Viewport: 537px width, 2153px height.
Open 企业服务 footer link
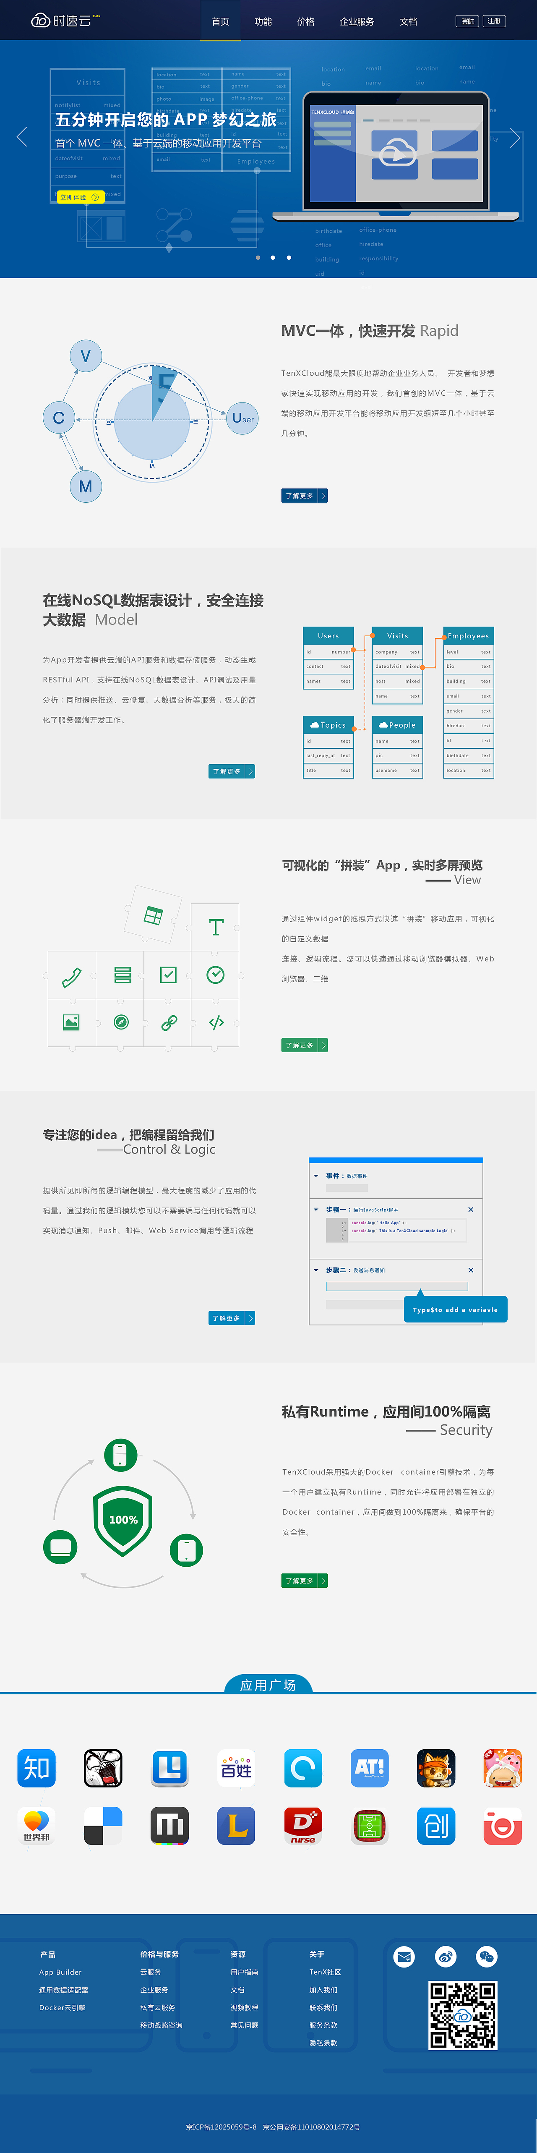tap(154, 1990)
